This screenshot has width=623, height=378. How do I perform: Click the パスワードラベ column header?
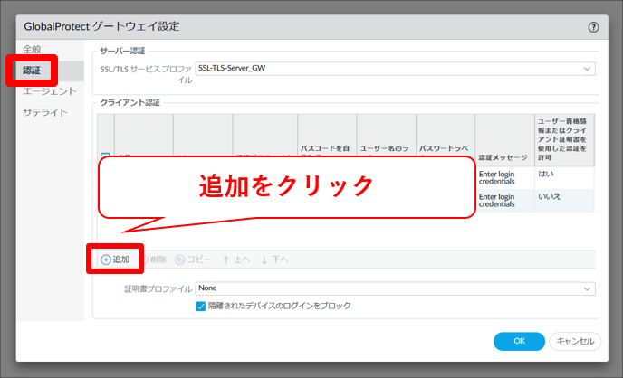444,148
